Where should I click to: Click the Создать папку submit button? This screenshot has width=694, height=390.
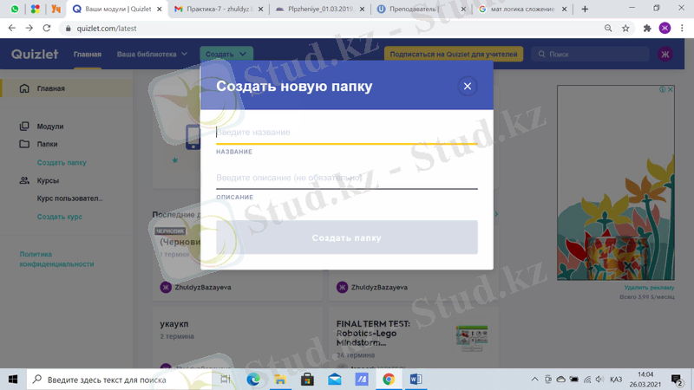point(346,237)
